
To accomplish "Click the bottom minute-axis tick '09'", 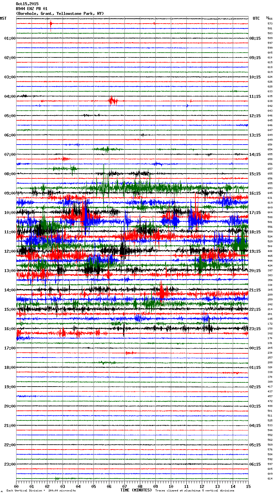I will point(155,486).
